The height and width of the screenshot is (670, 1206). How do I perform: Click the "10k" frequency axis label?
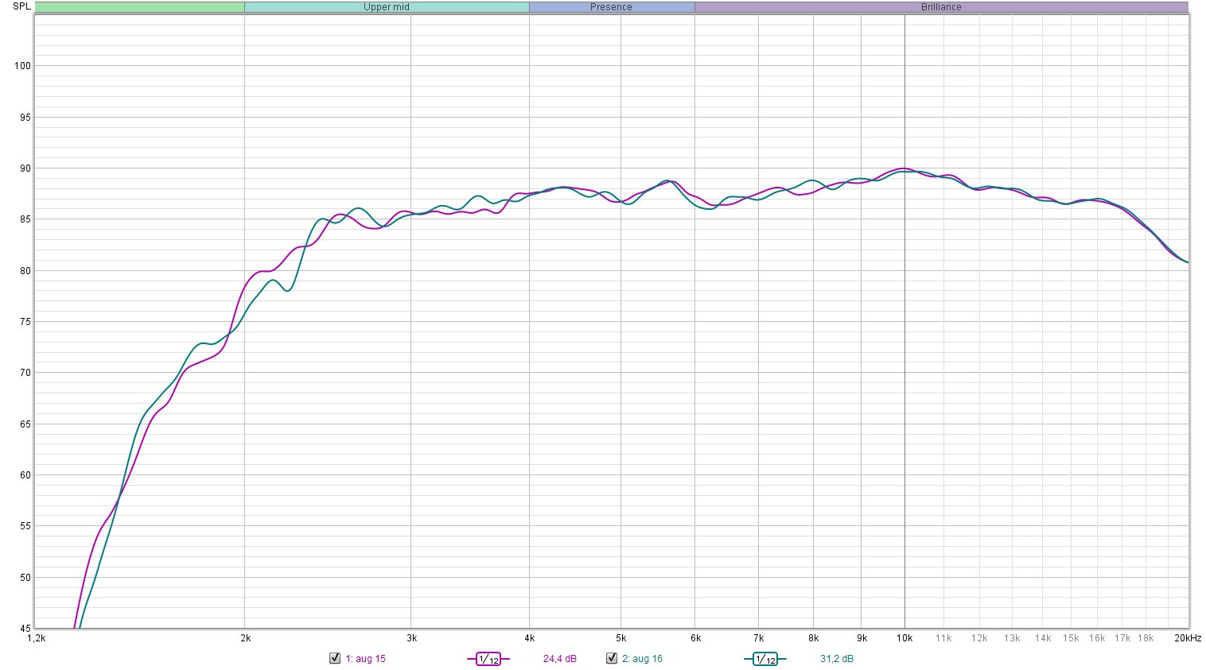coord(904,638)
